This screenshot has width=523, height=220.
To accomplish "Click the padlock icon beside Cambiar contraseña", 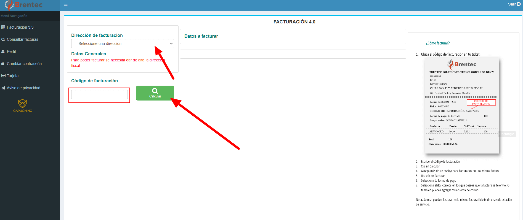I will (3, 64).
